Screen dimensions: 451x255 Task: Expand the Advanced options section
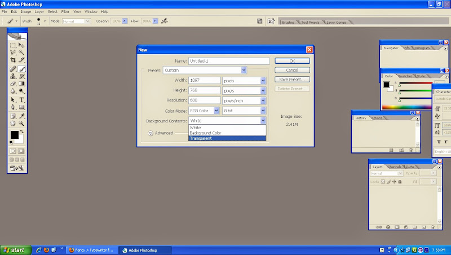tap(151, 133)
